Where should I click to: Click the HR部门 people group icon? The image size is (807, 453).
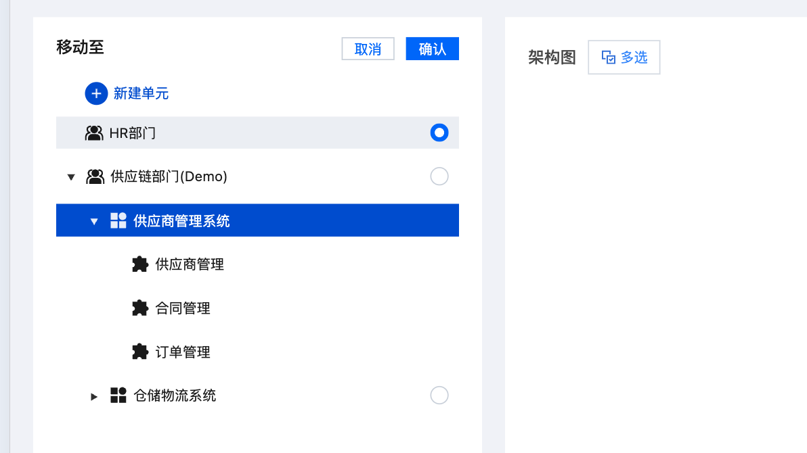[x=94, y=133]
